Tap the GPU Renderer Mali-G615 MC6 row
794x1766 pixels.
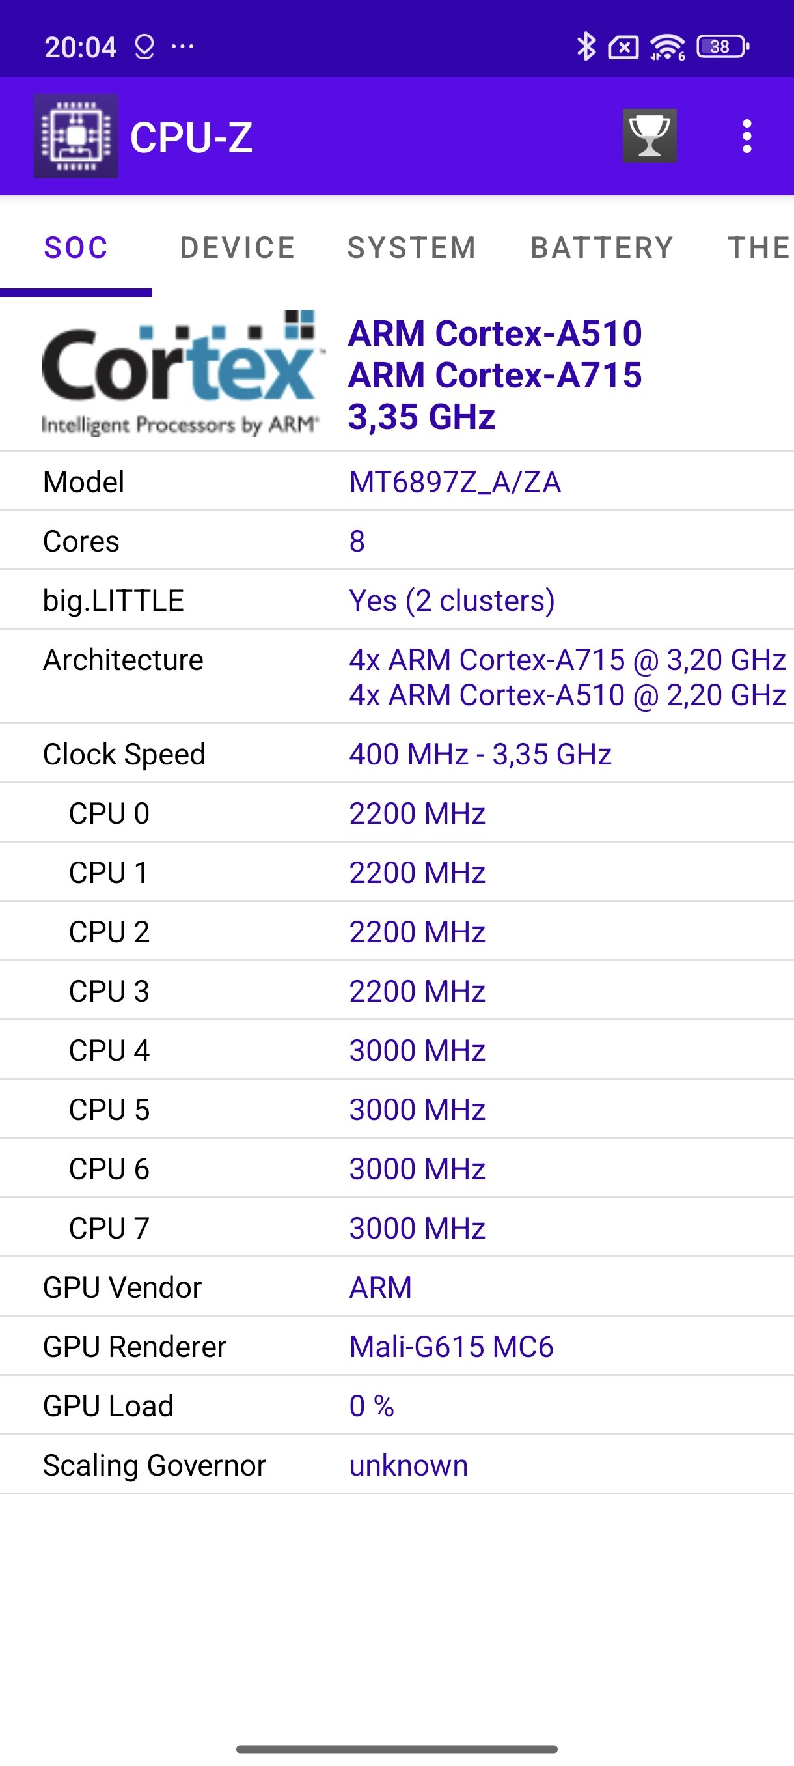(396, 1346)
